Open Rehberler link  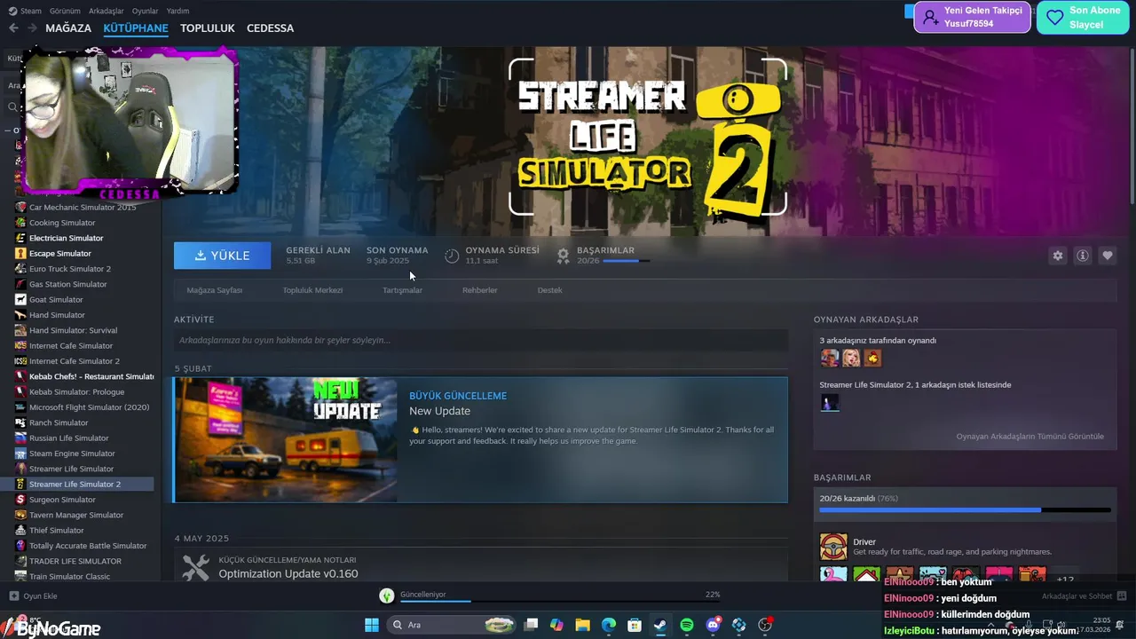pyautogui.click(x=479, y=290)
